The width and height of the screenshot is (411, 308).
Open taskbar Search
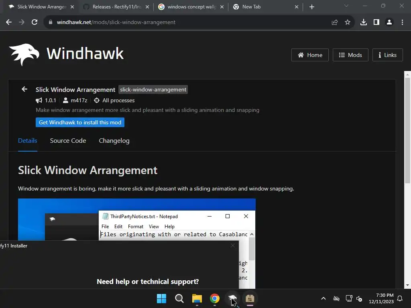179,298
